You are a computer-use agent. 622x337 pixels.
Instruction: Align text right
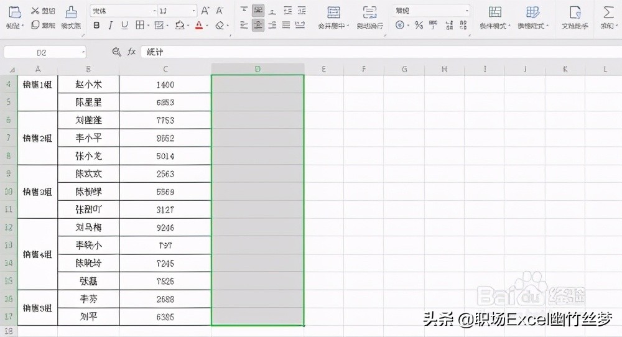(272, 25)
